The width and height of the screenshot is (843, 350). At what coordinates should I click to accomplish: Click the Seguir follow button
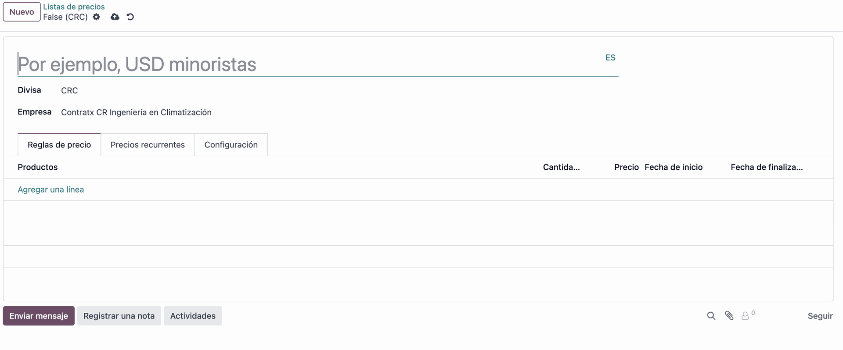coord(820,316)
